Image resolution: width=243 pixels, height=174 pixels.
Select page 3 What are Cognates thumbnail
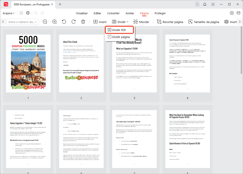135,63
